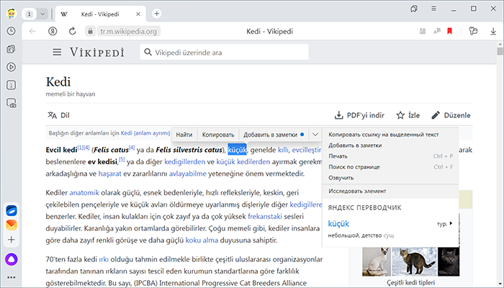Select Печать from the context menu
This screenshot has width=504, height=288.
[338, 156]
